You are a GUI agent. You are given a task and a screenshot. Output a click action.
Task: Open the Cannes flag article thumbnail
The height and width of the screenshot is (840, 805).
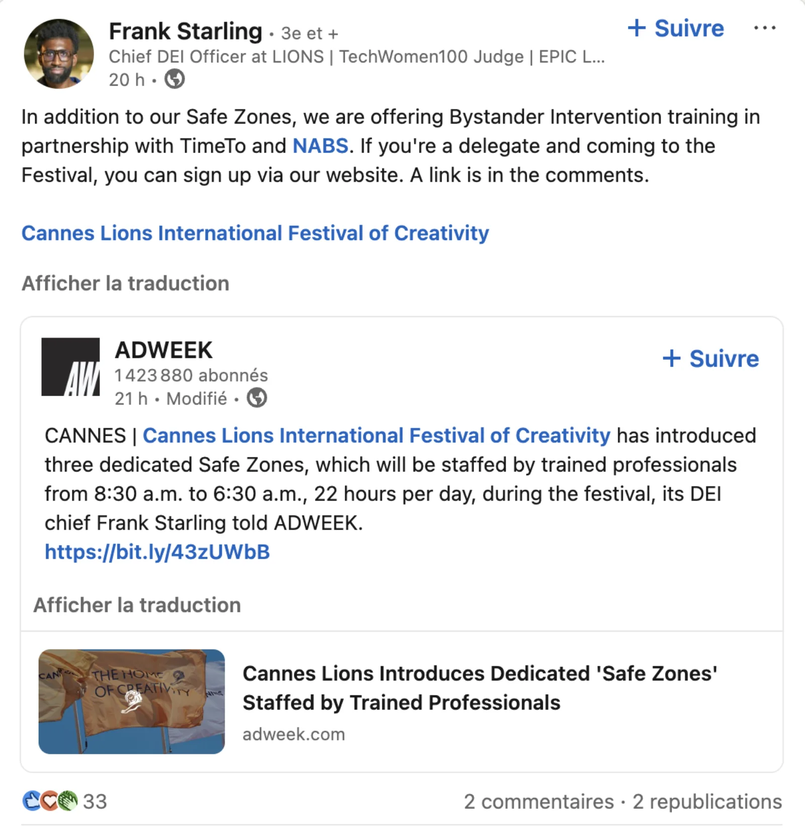[132, 701]
